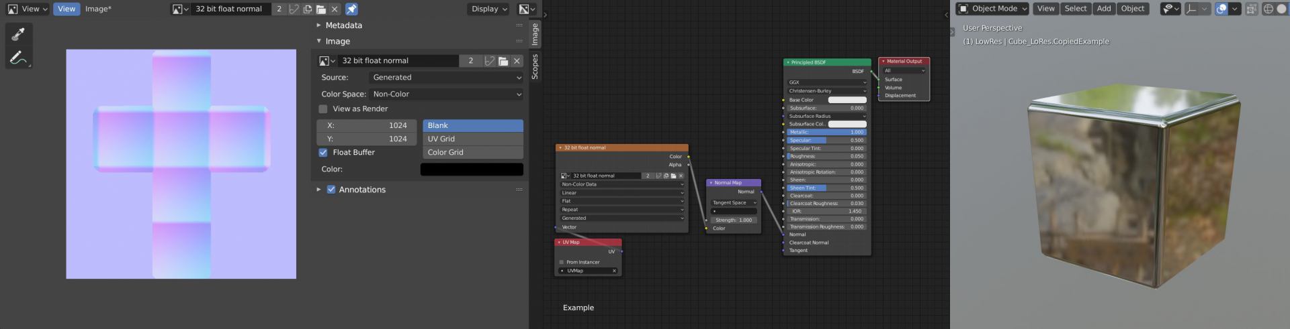1290x329 pixels.
Task: Open viewport overlays options dropdown arrow
Action: tap(1235, 9)
